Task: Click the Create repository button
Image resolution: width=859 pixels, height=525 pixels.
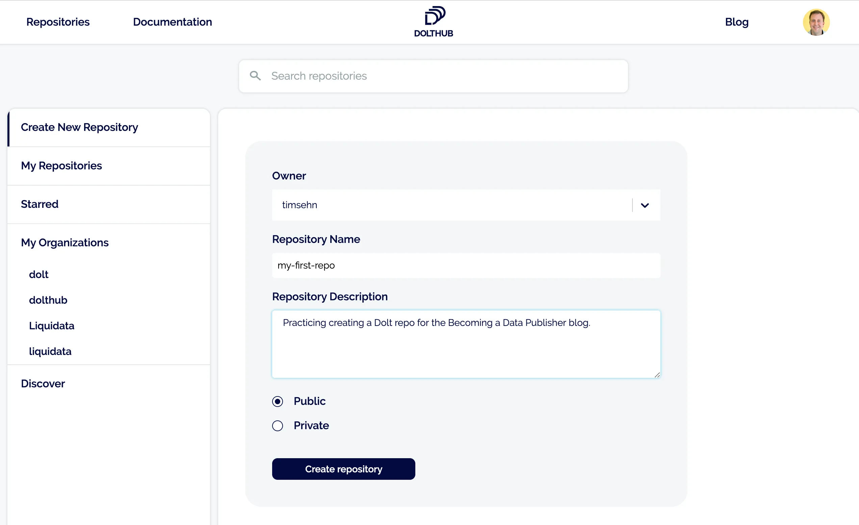Action: click(343, 469)
